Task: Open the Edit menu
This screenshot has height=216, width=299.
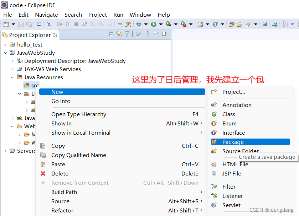Action: coord(24,15)
